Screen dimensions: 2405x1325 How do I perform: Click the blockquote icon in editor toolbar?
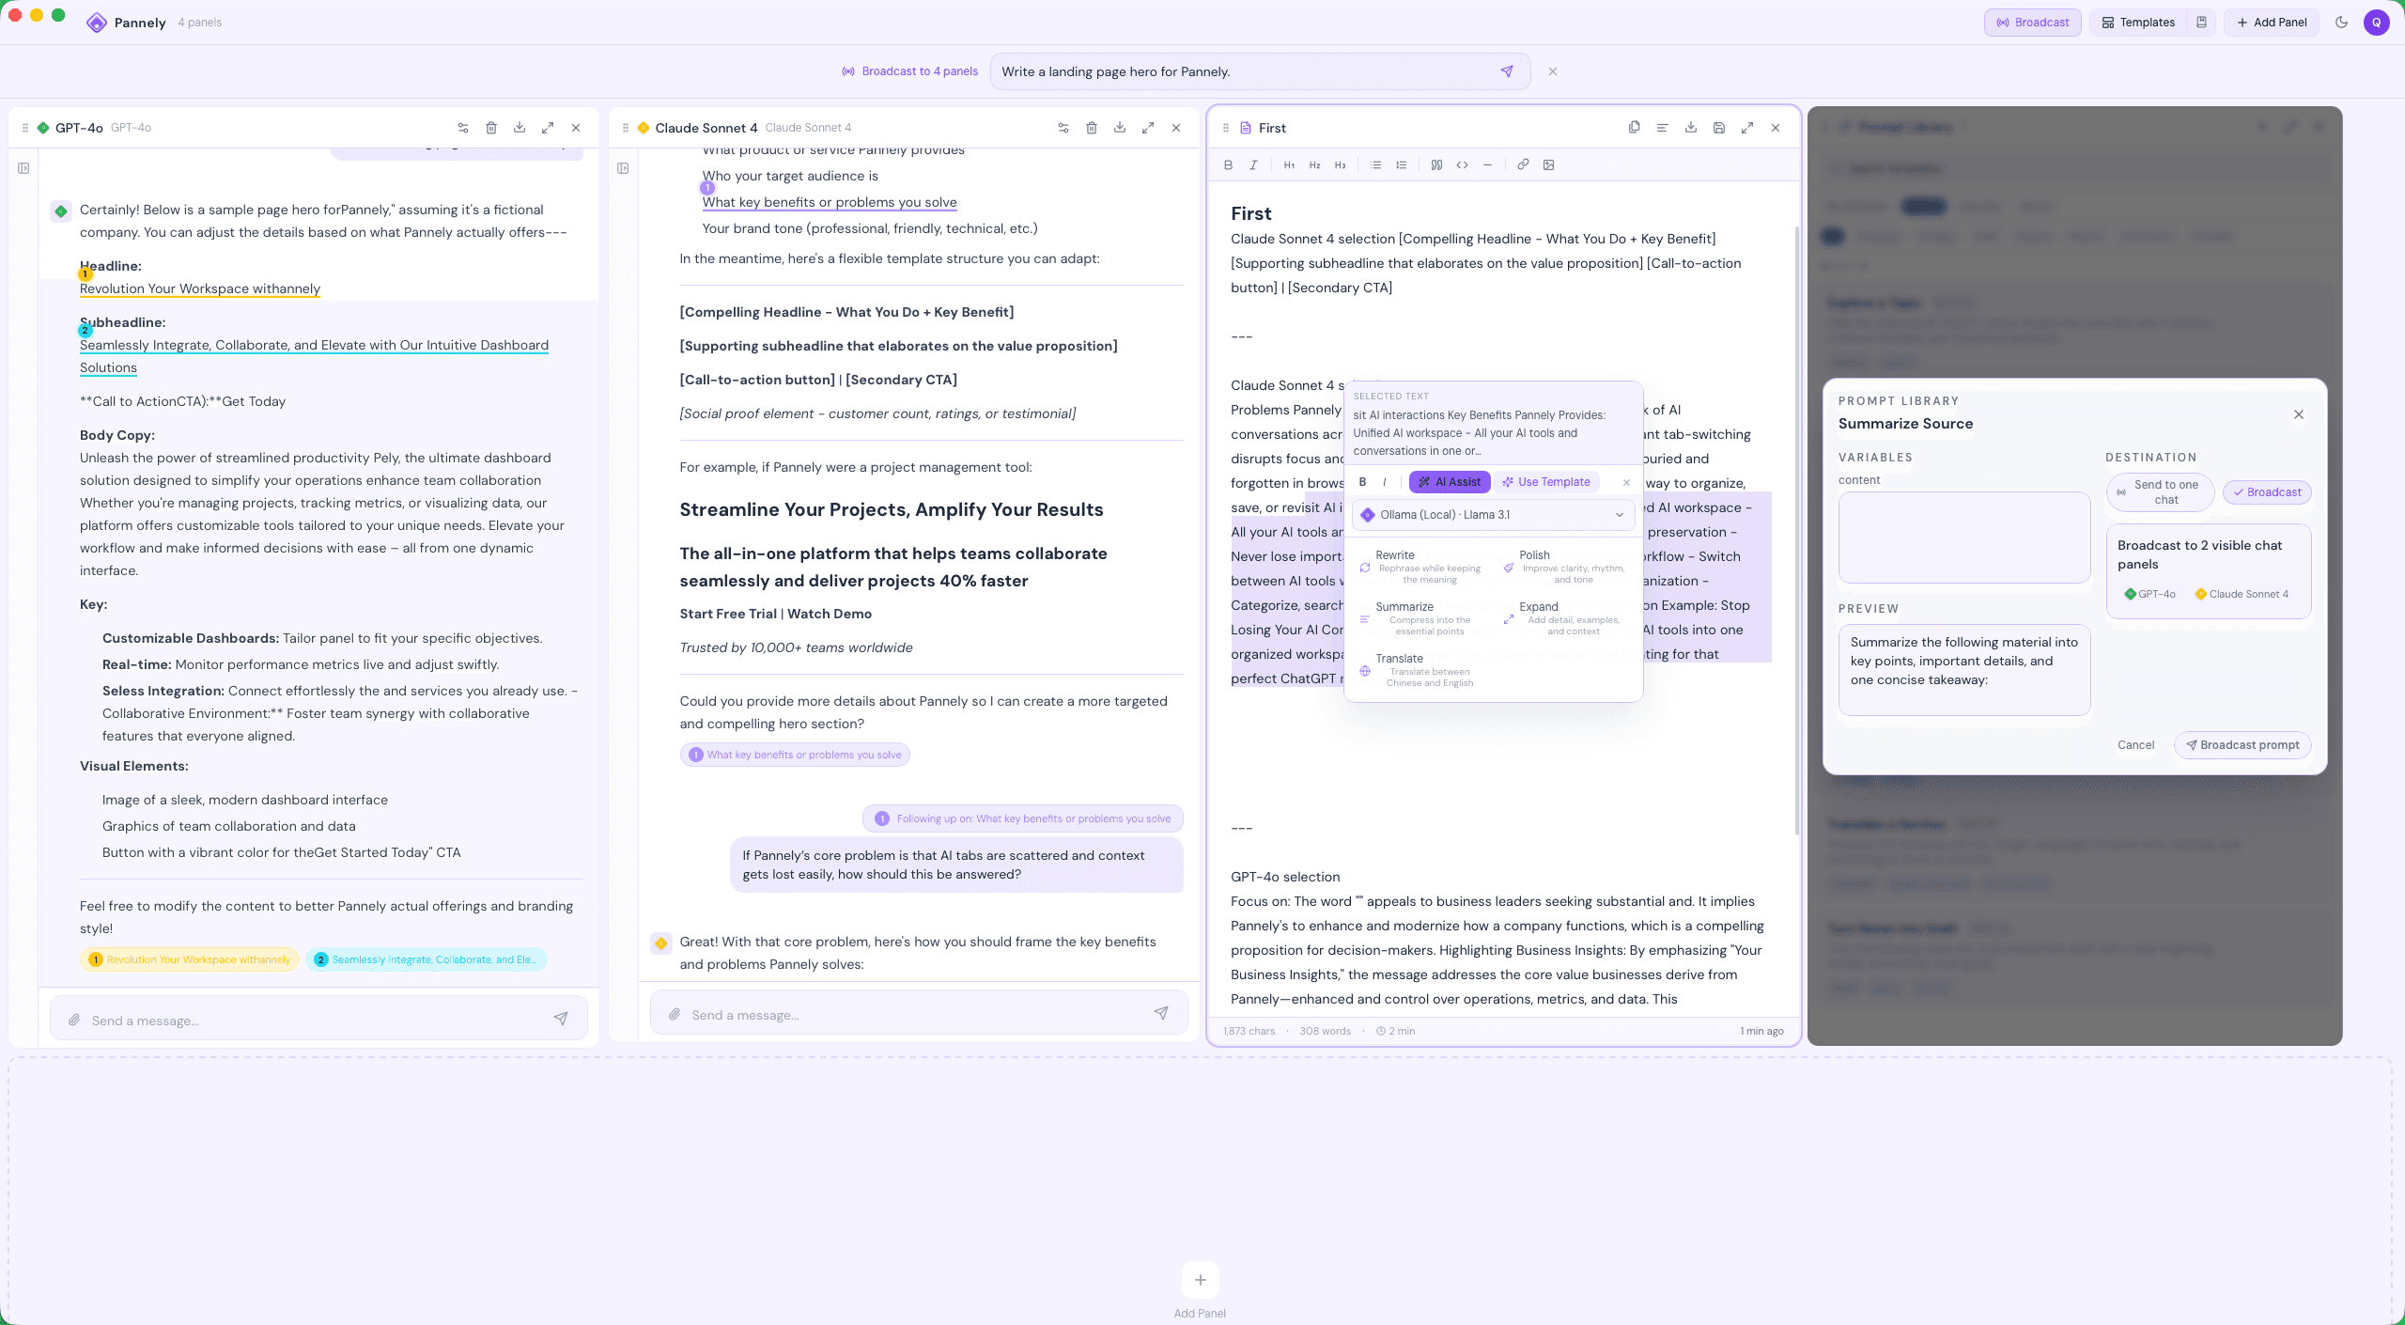tap(1436, 164)
